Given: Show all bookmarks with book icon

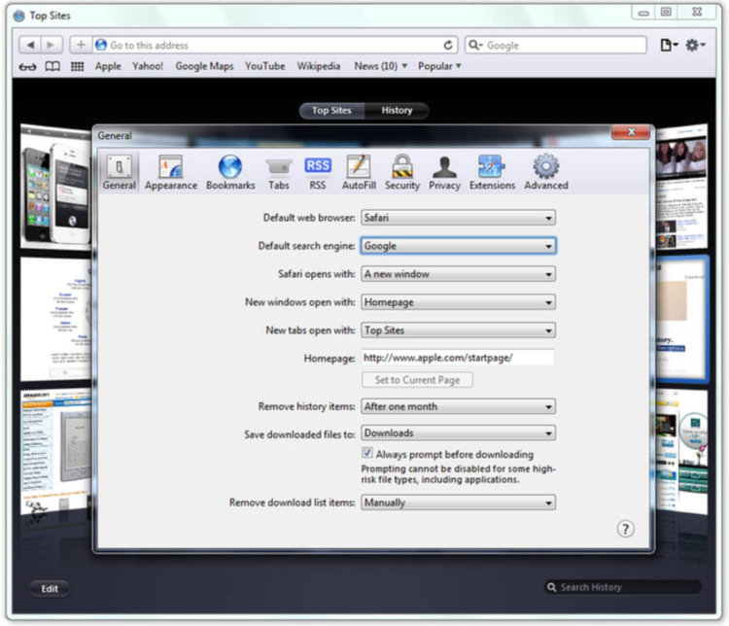Looking at the screenshot, I should tap(52, 66).
